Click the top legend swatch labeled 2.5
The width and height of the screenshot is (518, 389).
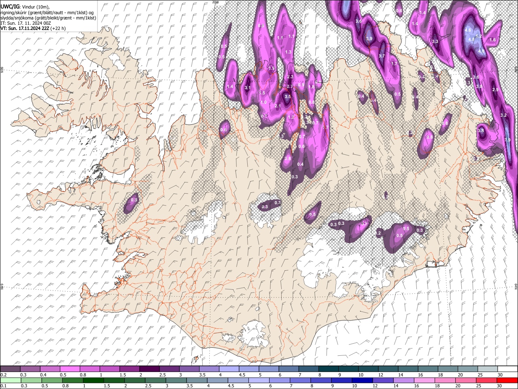pos(169,369)
